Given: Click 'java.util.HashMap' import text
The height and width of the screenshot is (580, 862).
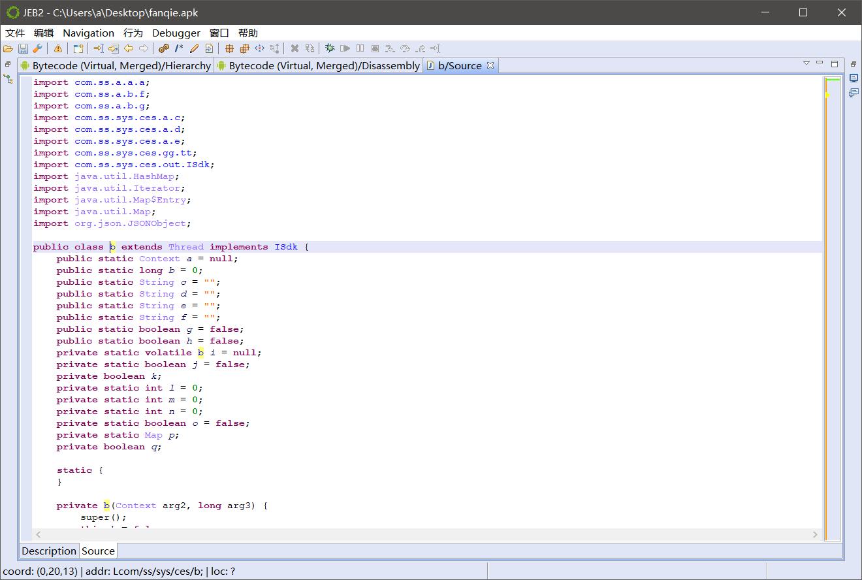Looking at the screenshot, I should (124, 176).
